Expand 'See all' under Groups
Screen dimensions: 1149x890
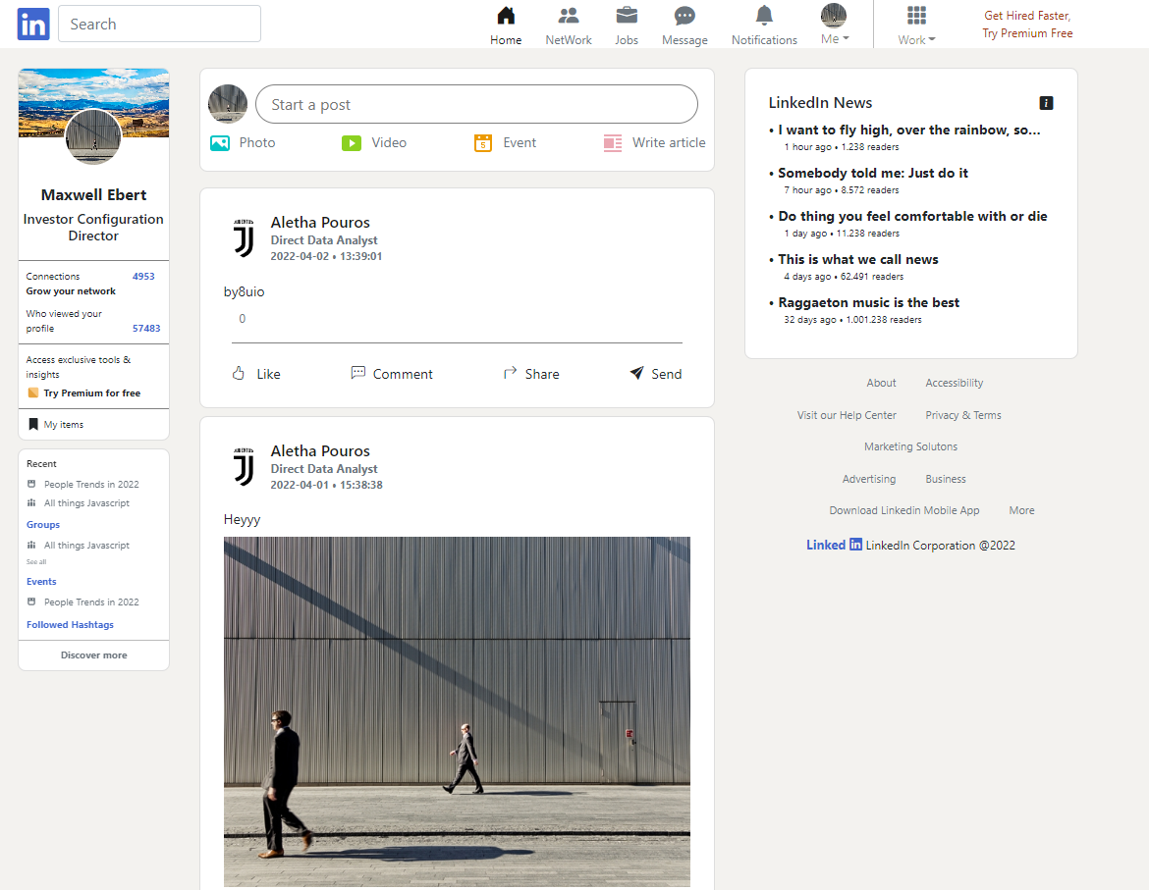[x=35, y=561]
